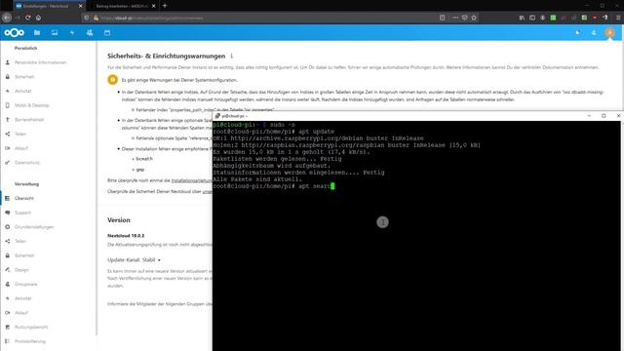Click the 'Version' section heading

coord(119,220)
